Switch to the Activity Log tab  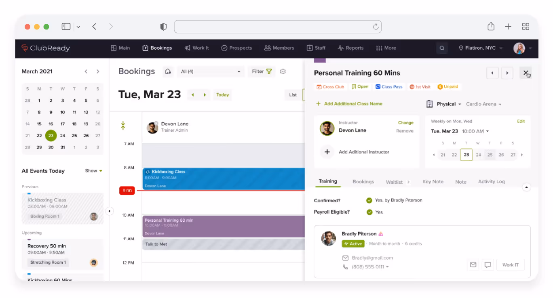[x=491, y=182]
